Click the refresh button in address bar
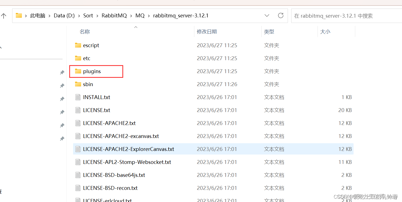This screenshot has height=202, width=402. click(281, 15)
